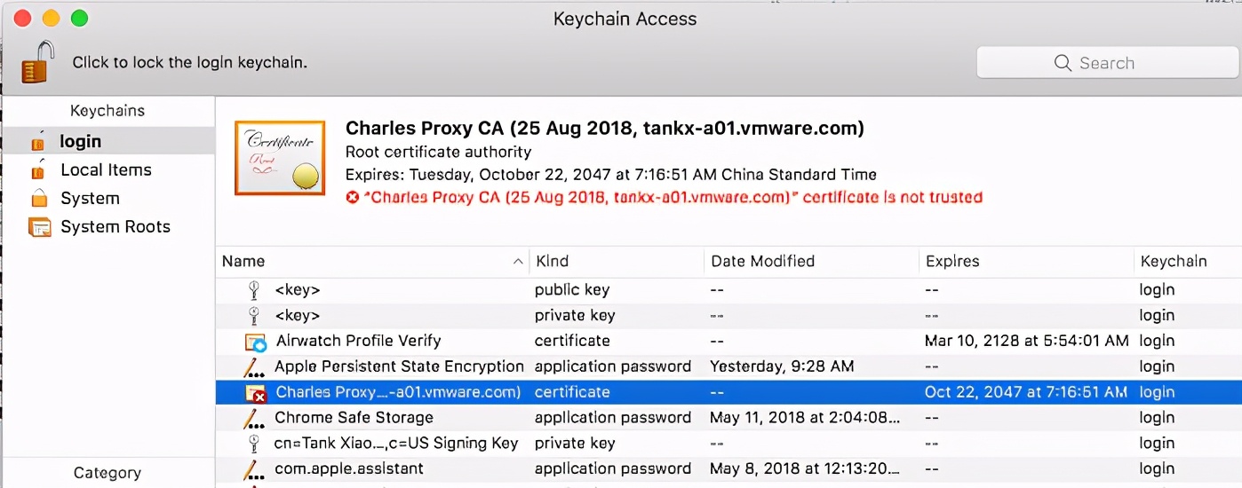1242x488 pixels.
Task: Sort by the Date Modified column header
Action: [x=762, y=262]
